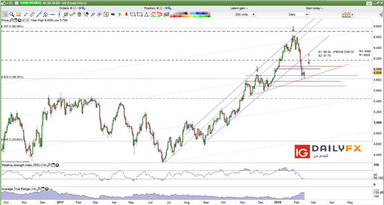384x205 pixels.
Task: Select the text annotation tool
Action: 106,15
